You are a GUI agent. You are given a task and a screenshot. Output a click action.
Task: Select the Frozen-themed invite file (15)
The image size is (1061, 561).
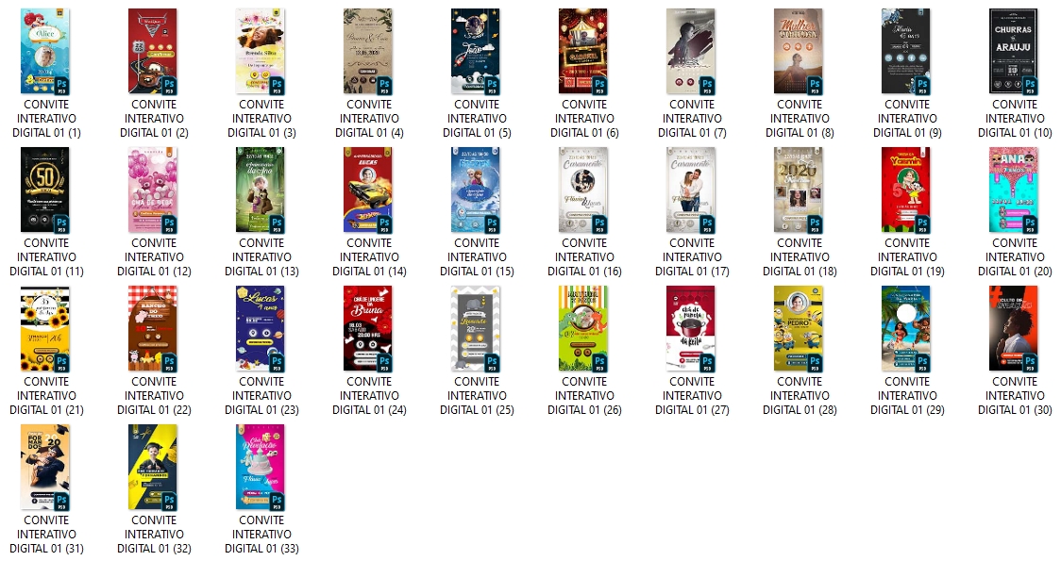point(477,190)
